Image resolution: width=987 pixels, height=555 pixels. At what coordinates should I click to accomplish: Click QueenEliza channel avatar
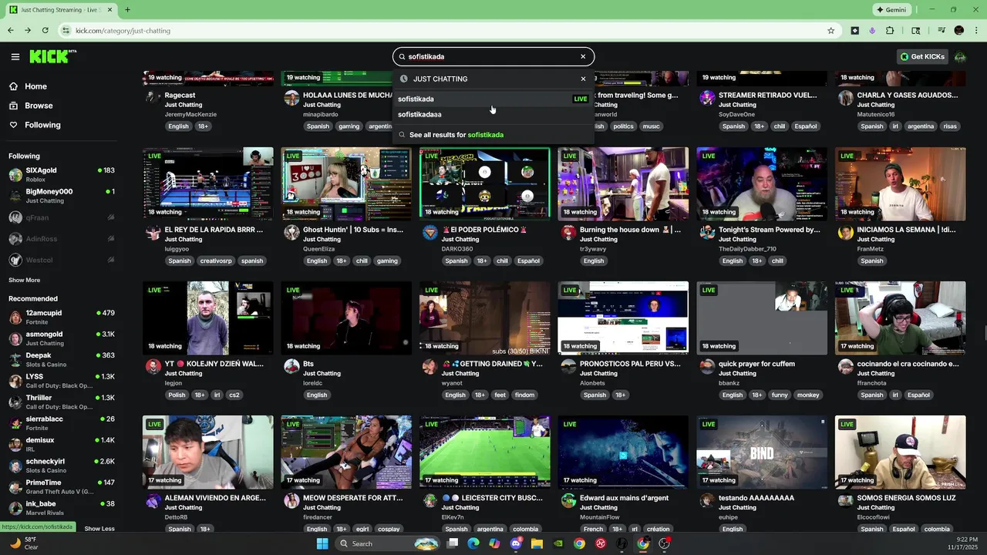291,233
